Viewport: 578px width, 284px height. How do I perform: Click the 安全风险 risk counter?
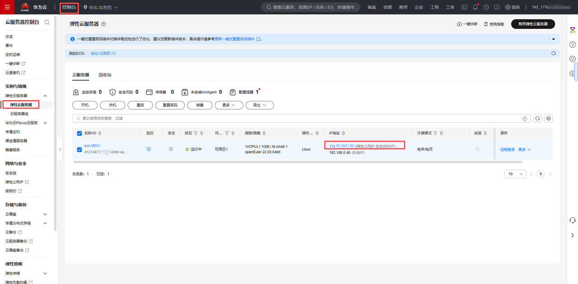coord(124,92)
